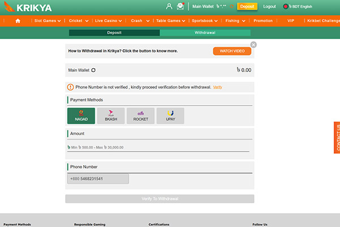This screenshot has width=340, height=227.
Task: Click the WATCH VIDEO button
Action: (x=232, y=51)
